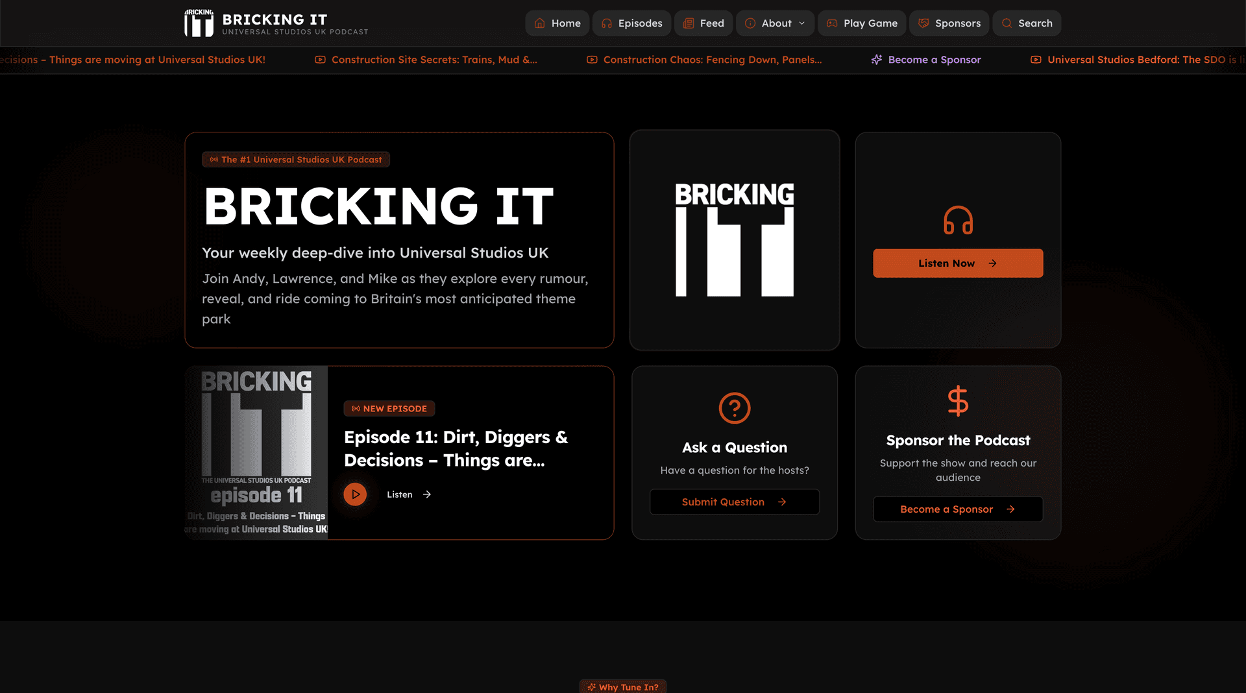
Task: Click the Sponsors badge icon in navbar
Action: pos(923,23)
